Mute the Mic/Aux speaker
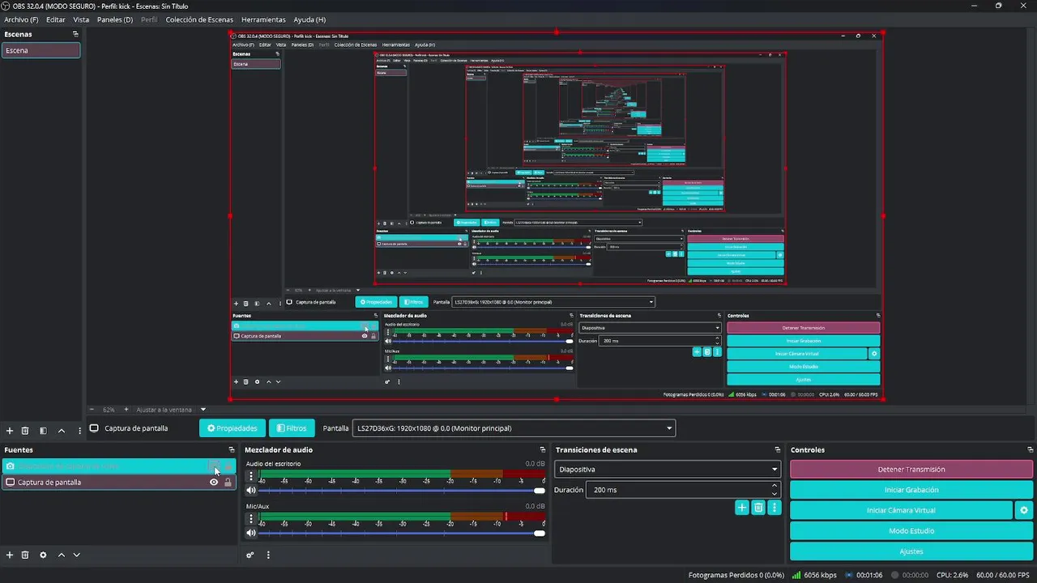1037x583 pixels. 251,532
